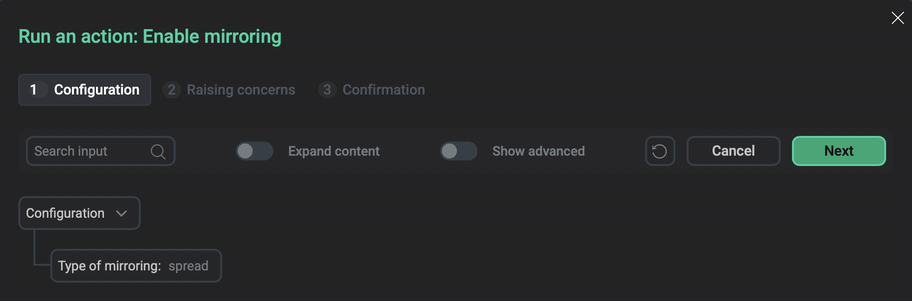Proceed with the green Next button

pos(839,151)
